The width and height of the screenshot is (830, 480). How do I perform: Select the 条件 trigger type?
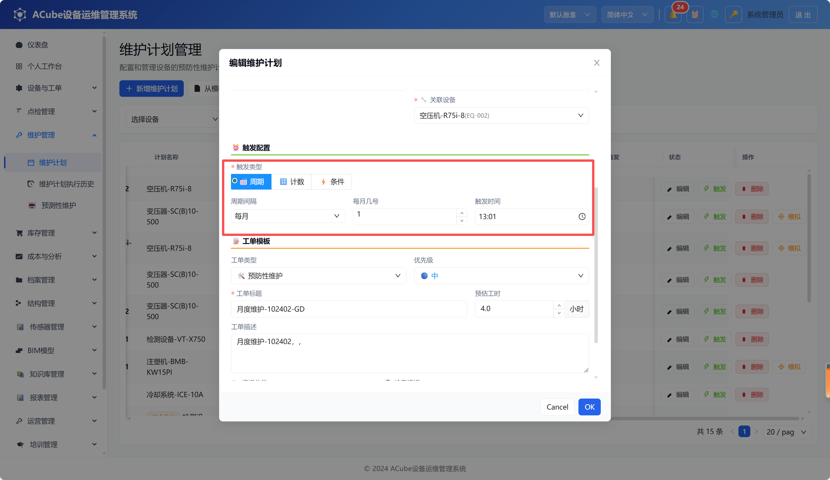point(332,181)
